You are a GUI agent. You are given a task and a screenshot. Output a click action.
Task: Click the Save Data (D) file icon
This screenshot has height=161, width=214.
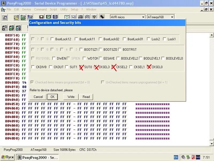click(55, 17)
